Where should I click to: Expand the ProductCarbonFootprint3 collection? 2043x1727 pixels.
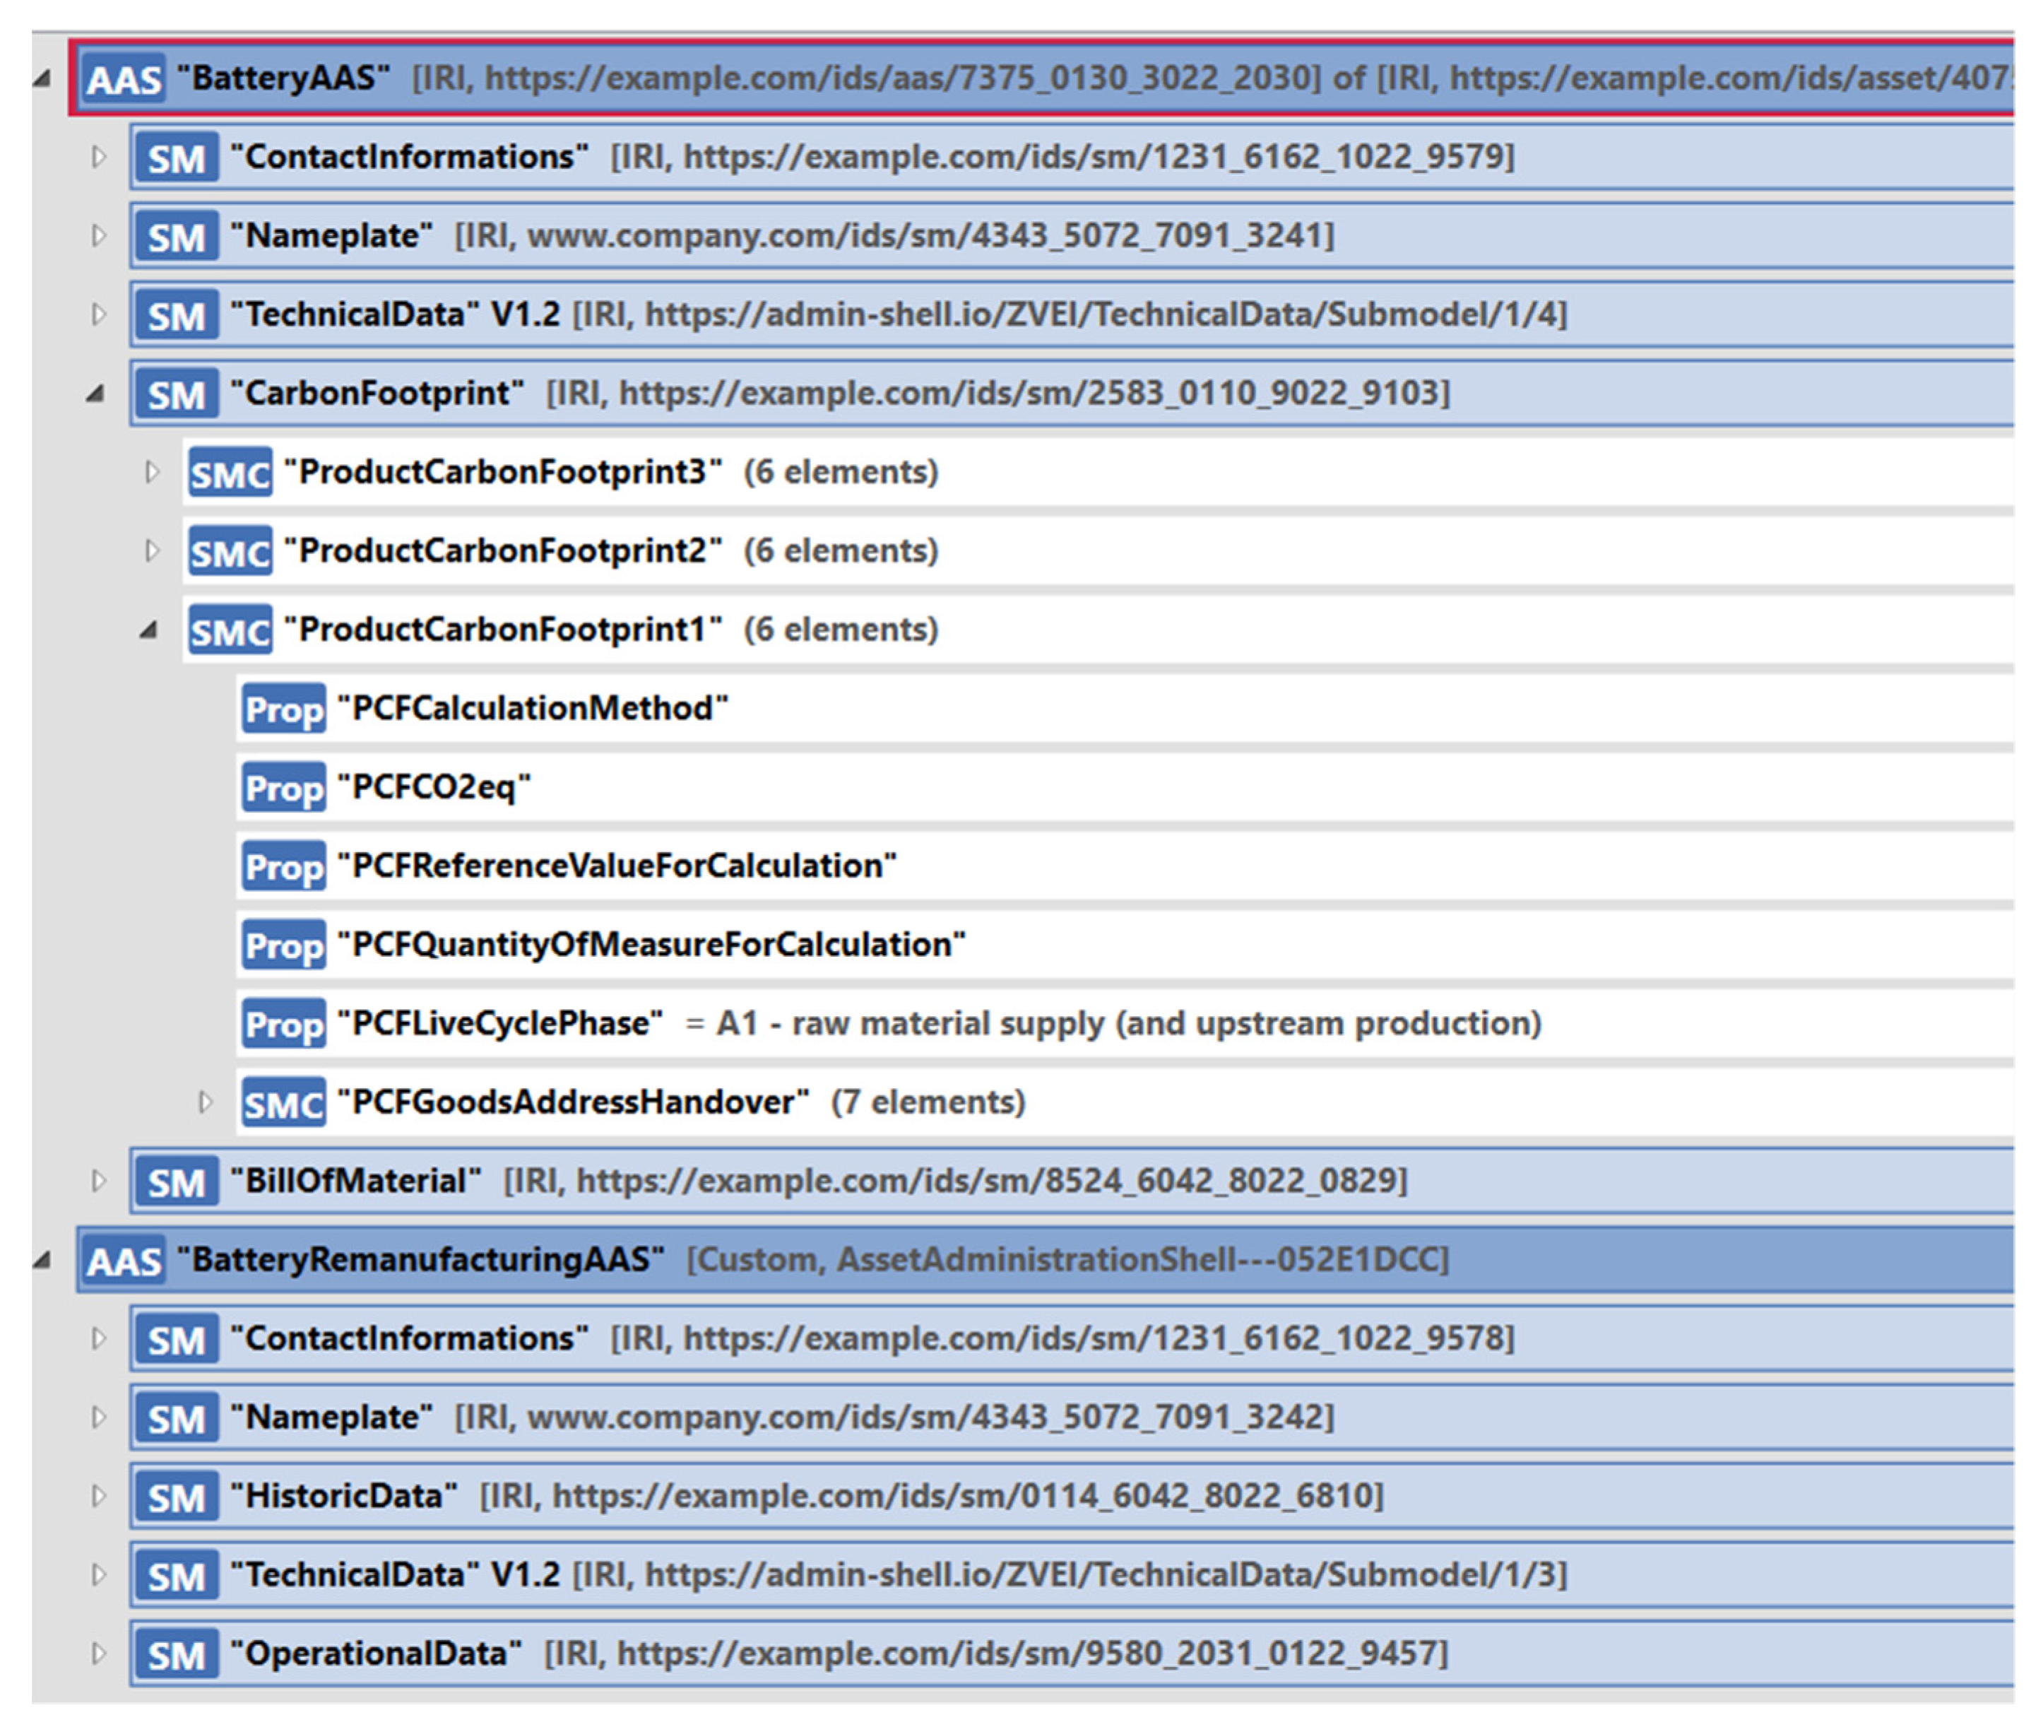[x=150, y=472]
